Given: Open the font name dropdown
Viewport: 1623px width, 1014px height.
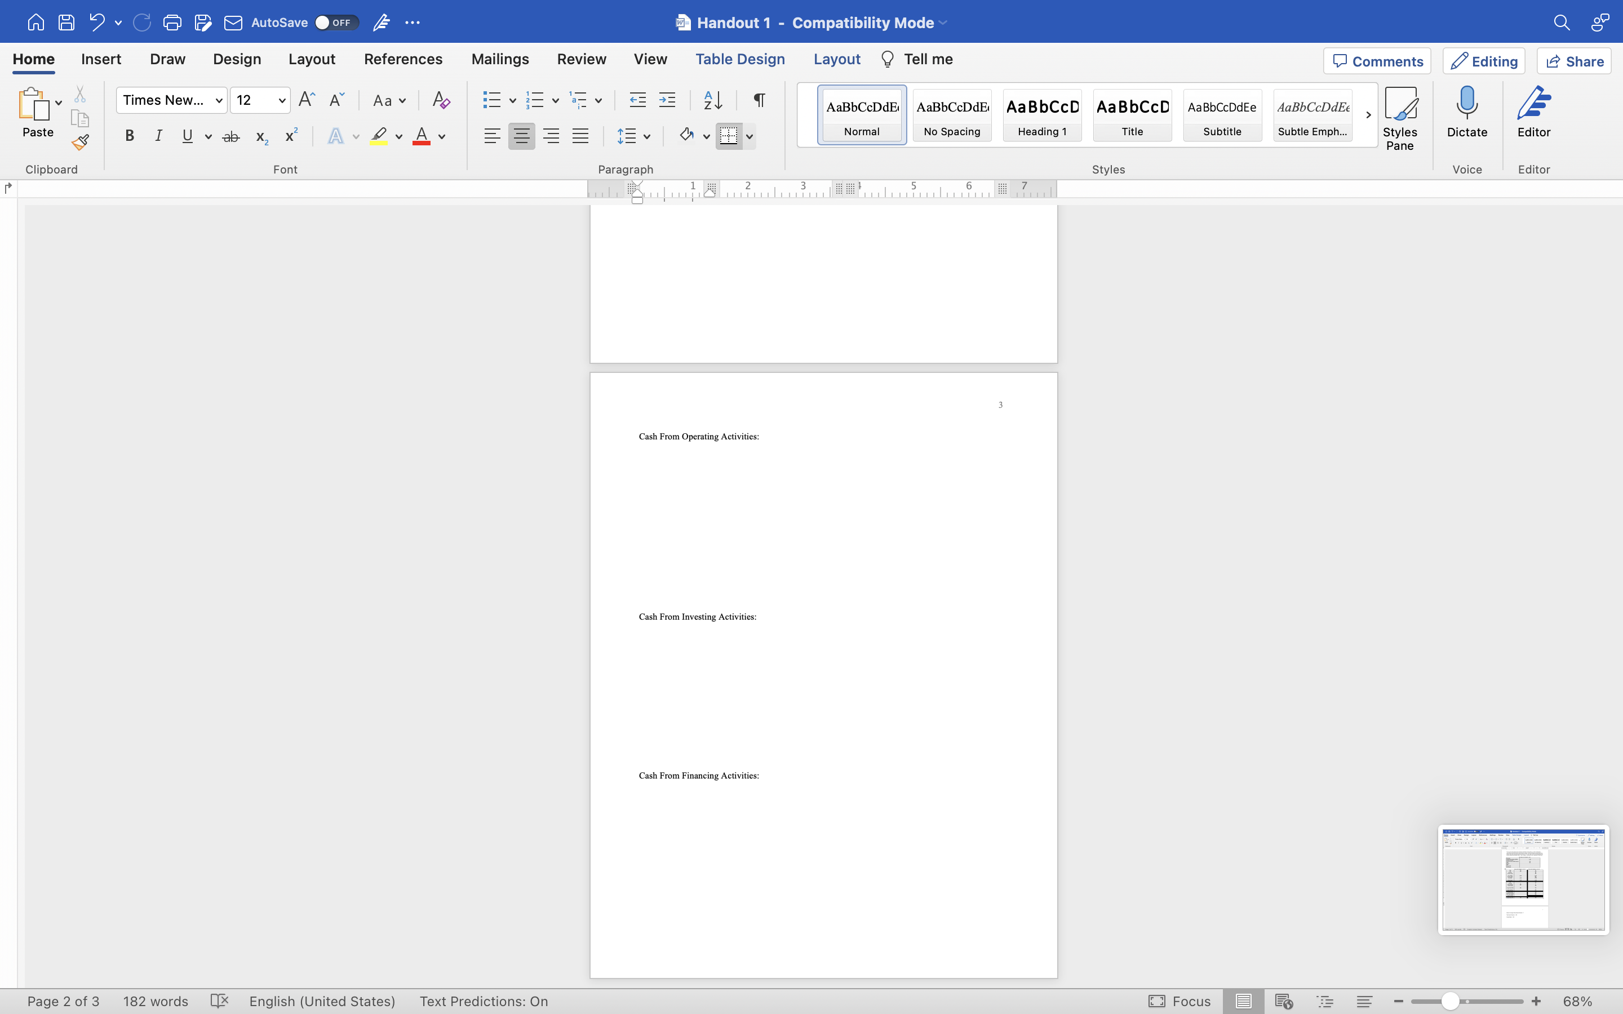Looking at the screenshot, I should tap(219, 101).
